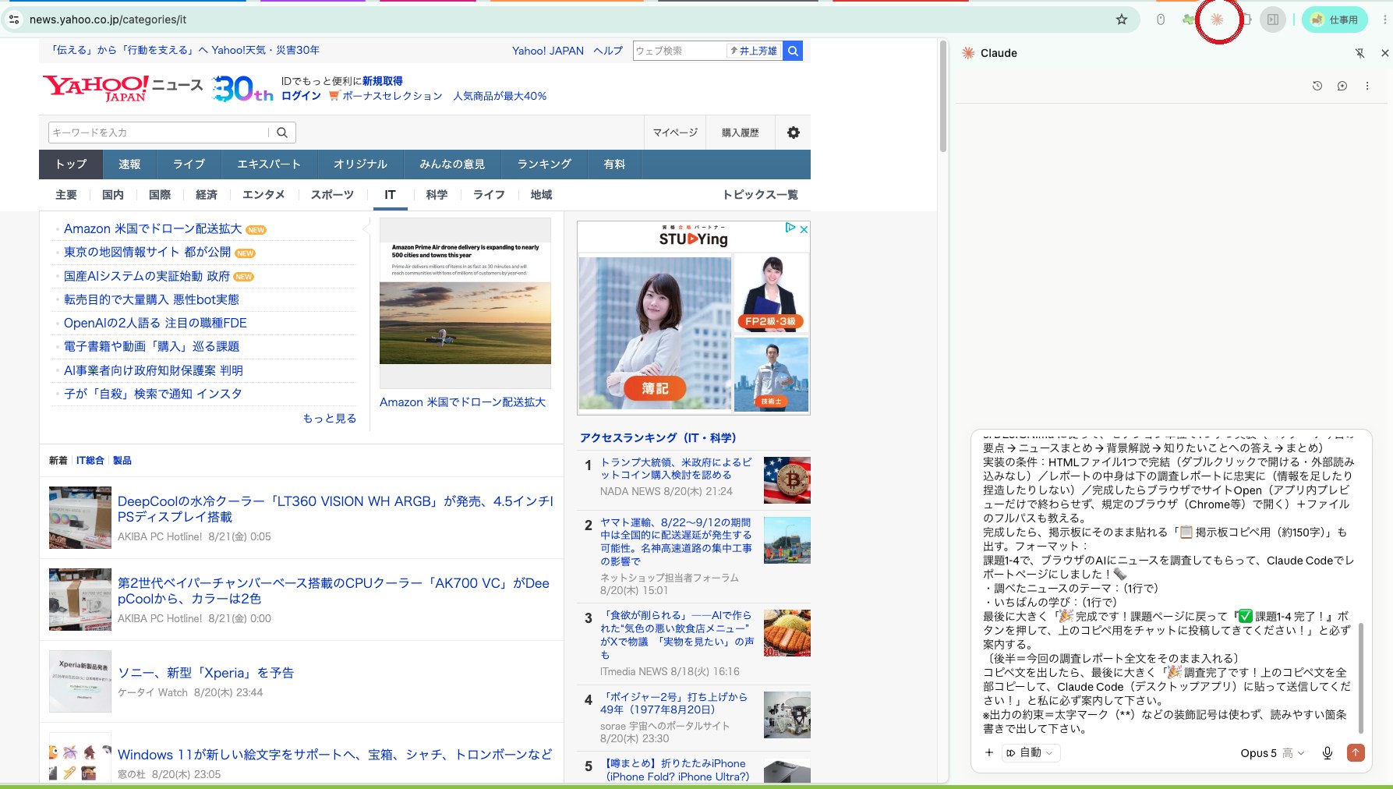Open the Claude extension icon in toolbar
The image size is (1393, 789).
pos(1217,19)
